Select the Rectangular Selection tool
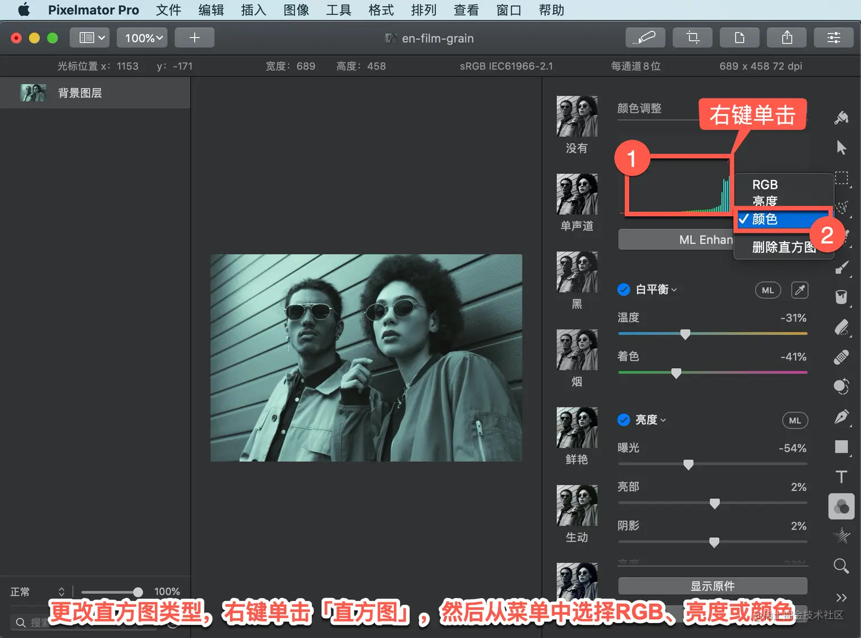This screenshot has width=861, height=638. 841,178
